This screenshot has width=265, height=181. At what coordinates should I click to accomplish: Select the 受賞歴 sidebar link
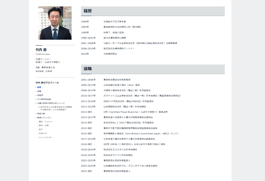coord(40,95)
